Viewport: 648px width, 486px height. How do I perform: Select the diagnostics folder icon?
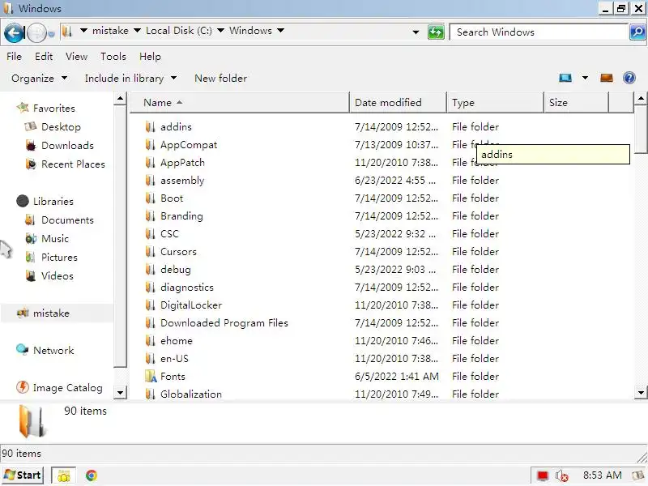coord(151,288)
